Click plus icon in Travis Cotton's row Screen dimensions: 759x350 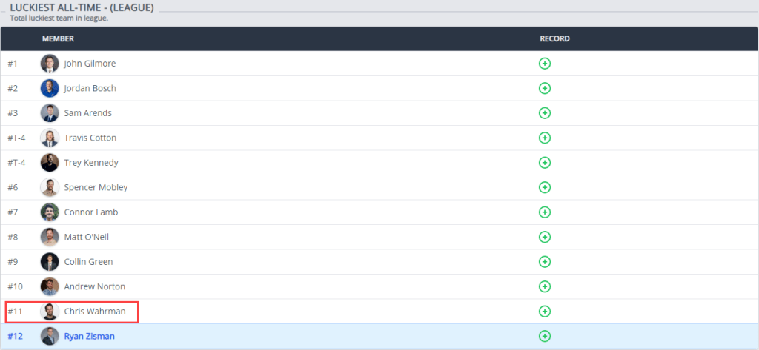(545, 138)
